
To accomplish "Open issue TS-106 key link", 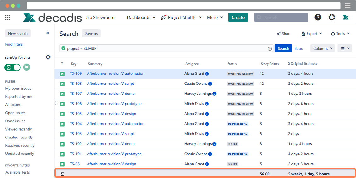I will 76,104.
